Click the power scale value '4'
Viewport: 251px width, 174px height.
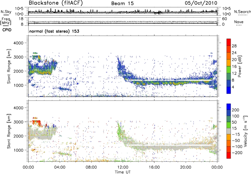[x=233, y=87]
